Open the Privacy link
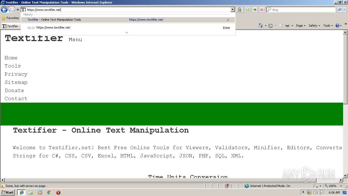 (16, 74)
